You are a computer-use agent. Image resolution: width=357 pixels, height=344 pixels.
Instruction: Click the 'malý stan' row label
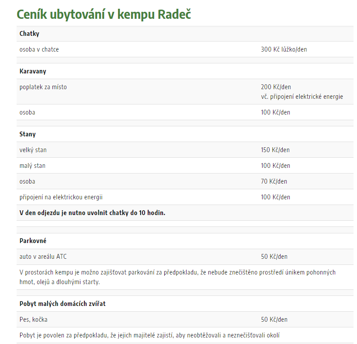[x=32, y=166]
